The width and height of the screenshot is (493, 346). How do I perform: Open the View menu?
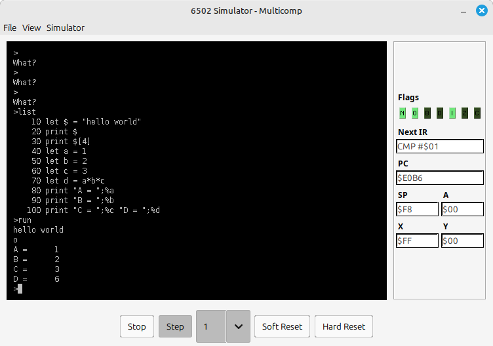(31, 28)
